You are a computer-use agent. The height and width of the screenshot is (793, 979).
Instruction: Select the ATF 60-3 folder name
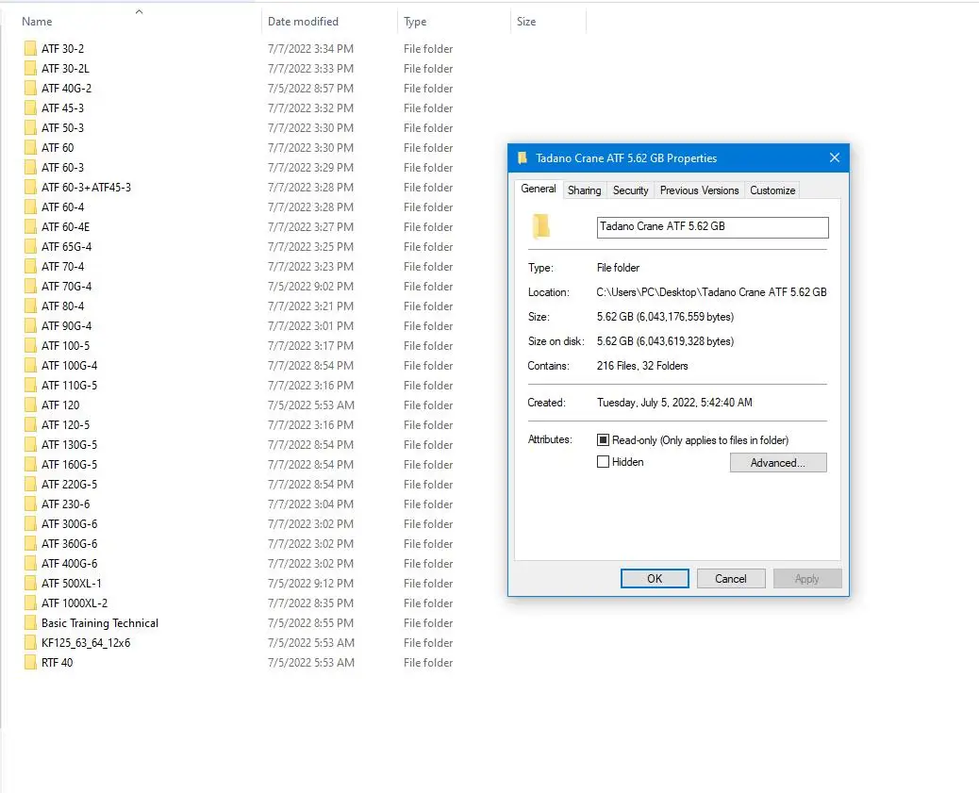[62, 167]
